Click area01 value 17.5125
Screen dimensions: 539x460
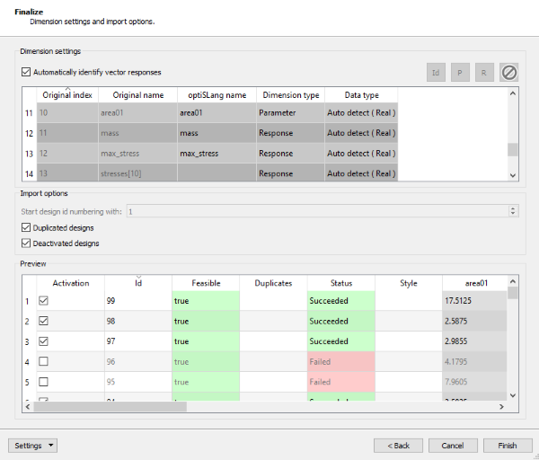click(x=474, y=301)
